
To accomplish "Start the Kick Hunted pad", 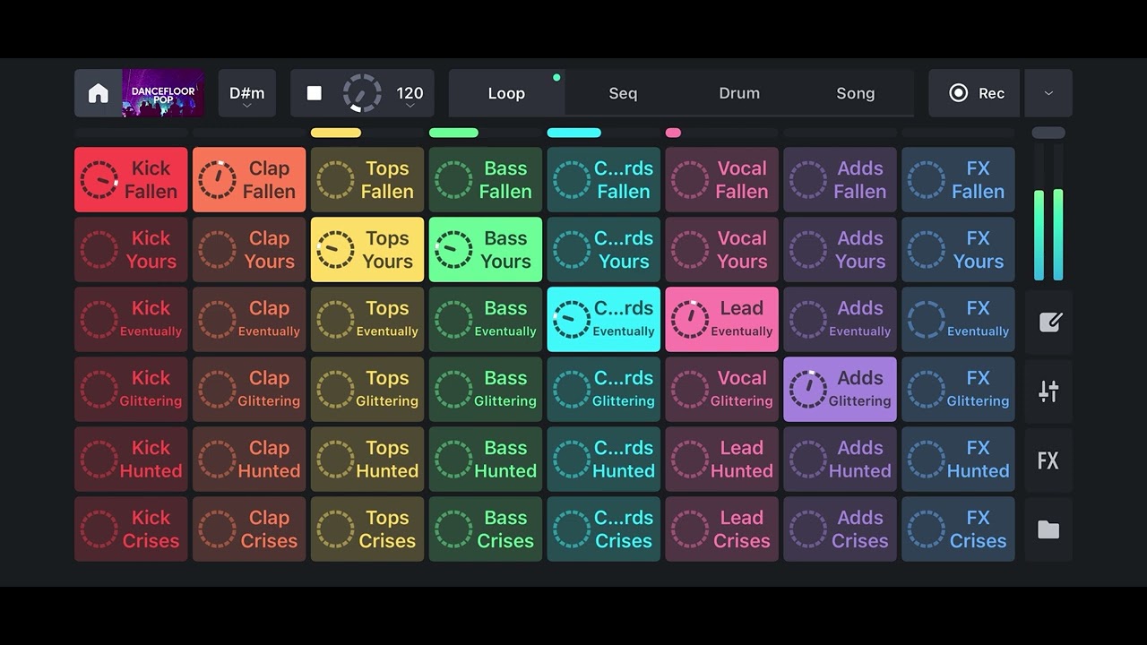I will coord(131,460).
